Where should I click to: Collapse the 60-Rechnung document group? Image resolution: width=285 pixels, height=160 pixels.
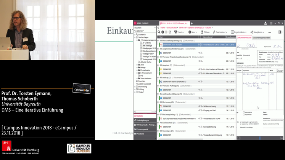pos(158,102)
